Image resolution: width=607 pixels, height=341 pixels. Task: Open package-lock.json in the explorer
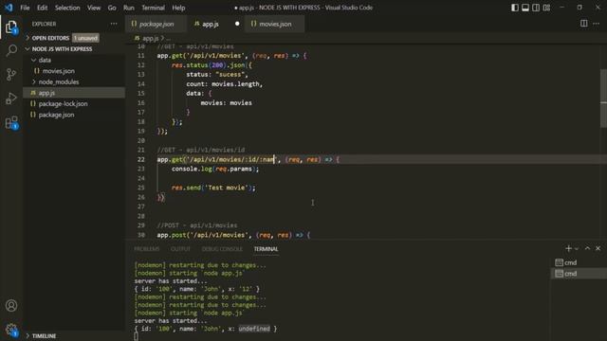click(x=63, y=103)
